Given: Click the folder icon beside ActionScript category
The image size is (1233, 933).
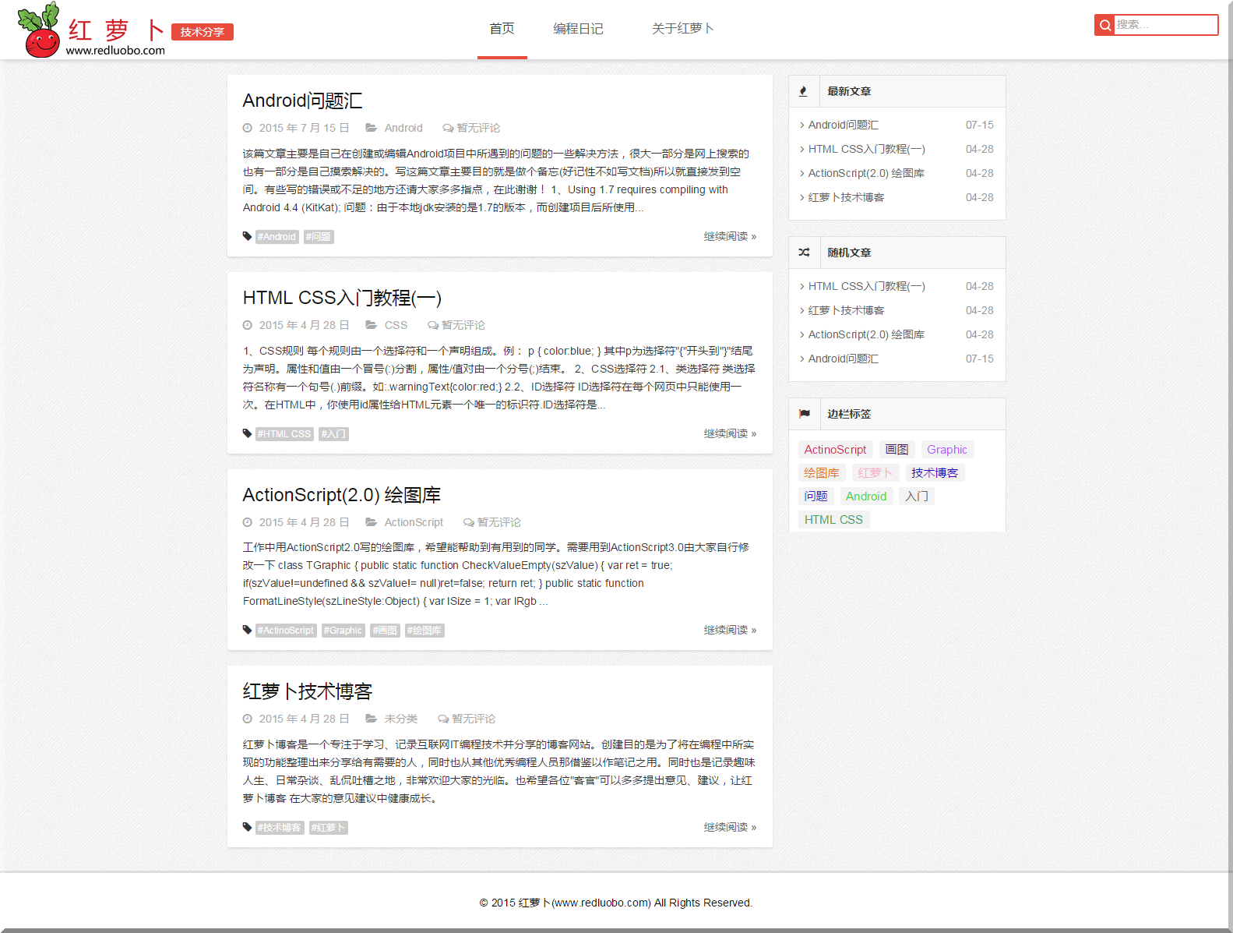Looking at the screenshot, I should coord(372,522).
